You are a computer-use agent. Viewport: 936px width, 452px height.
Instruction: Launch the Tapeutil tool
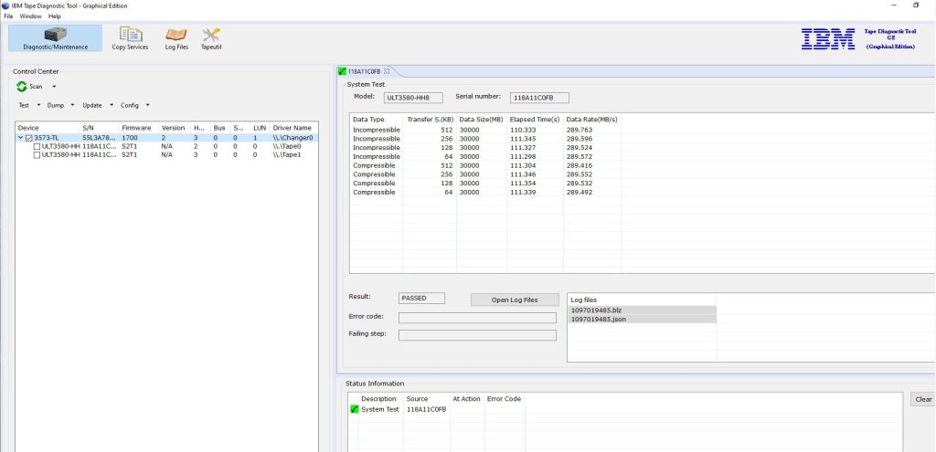coord(211,38)
